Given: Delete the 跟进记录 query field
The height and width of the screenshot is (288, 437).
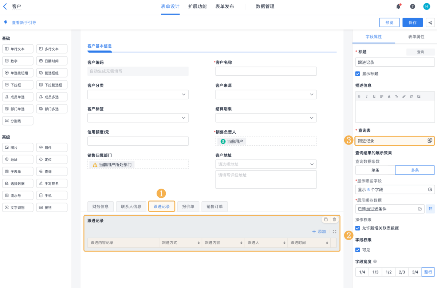Looking at the screenshot, I should (334, 220).
